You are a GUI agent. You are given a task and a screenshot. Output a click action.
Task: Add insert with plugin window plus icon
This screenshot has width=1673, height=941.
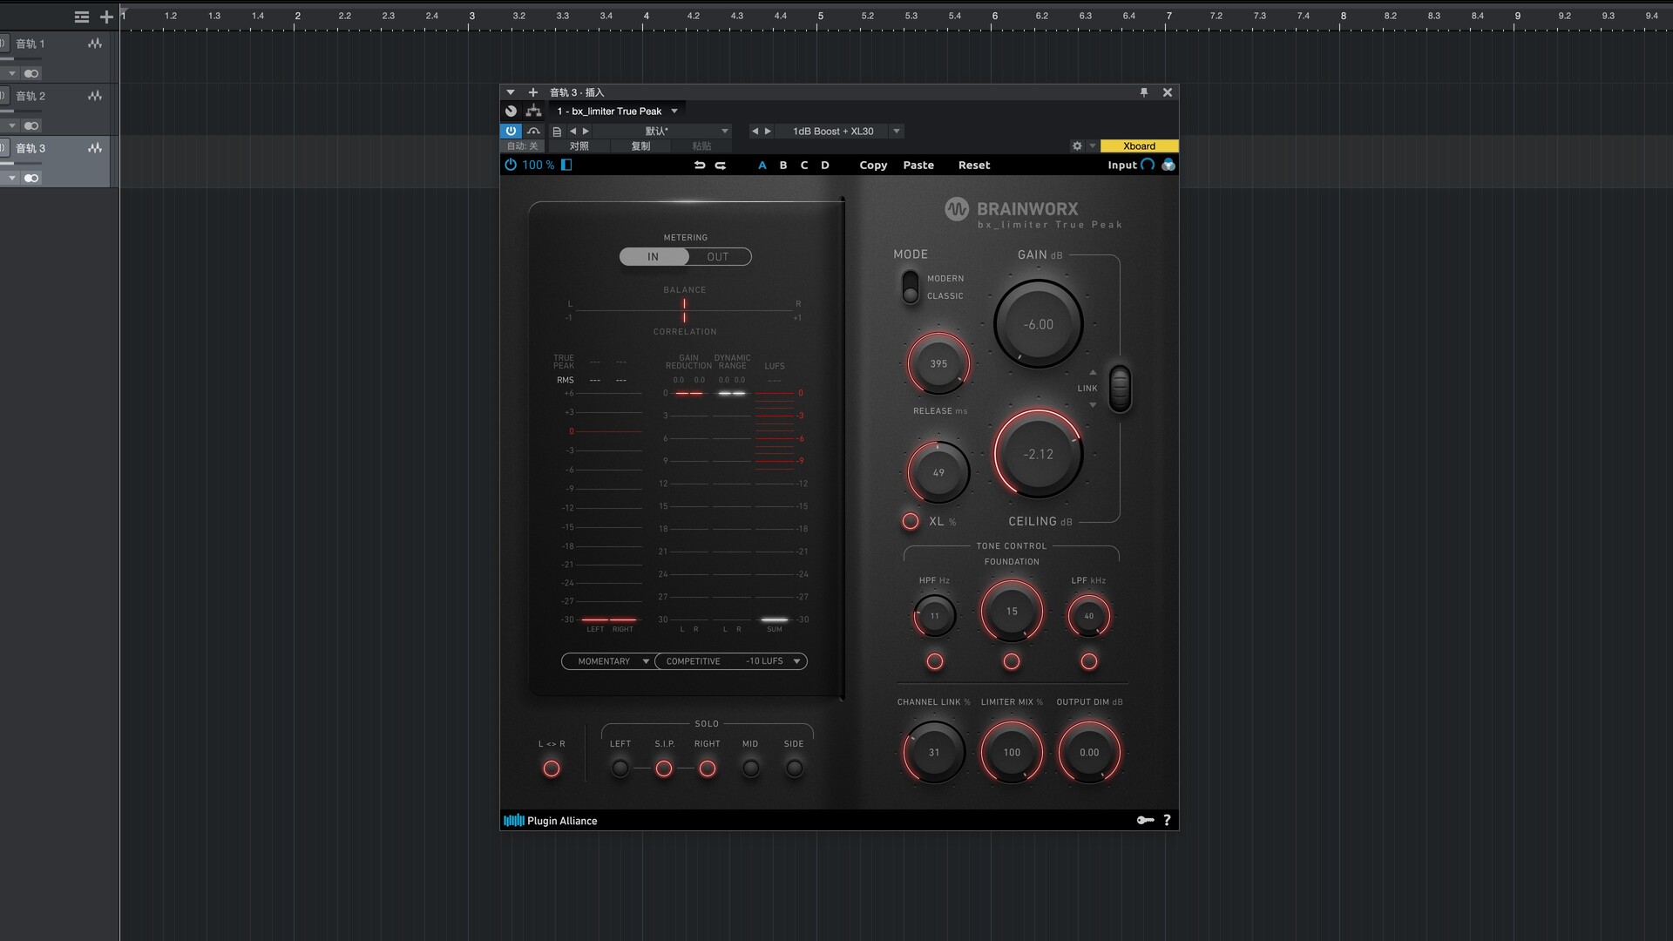click(x=533, y=92)
